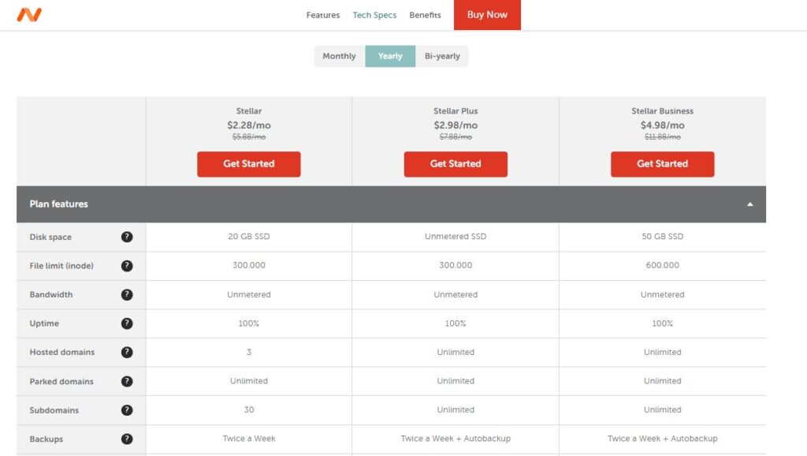Click the Disk space row label
Screen dimensions: 807x456
50,237
